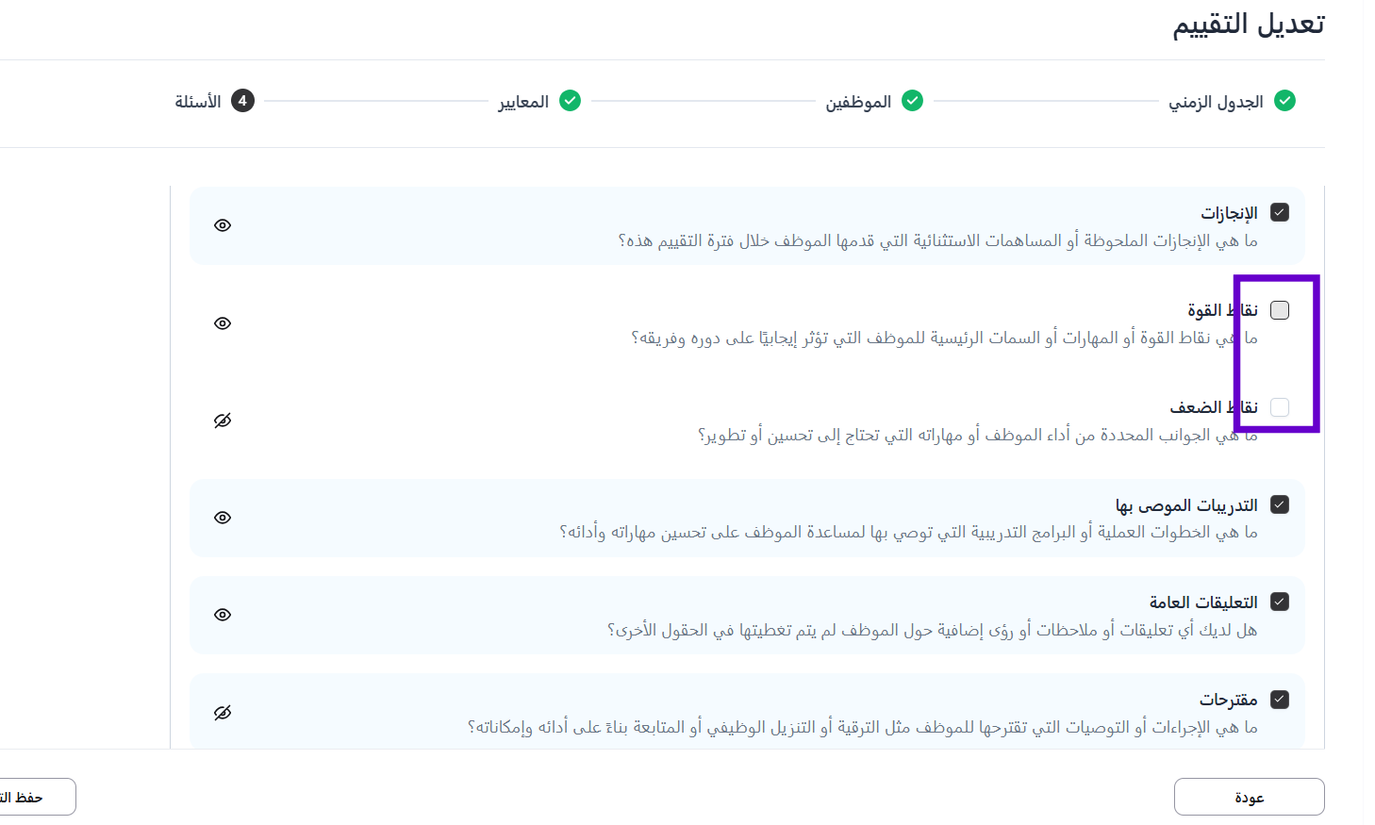
Task: Toggle eye icon for نقاط القوة question
Action: tap(223, 323)
